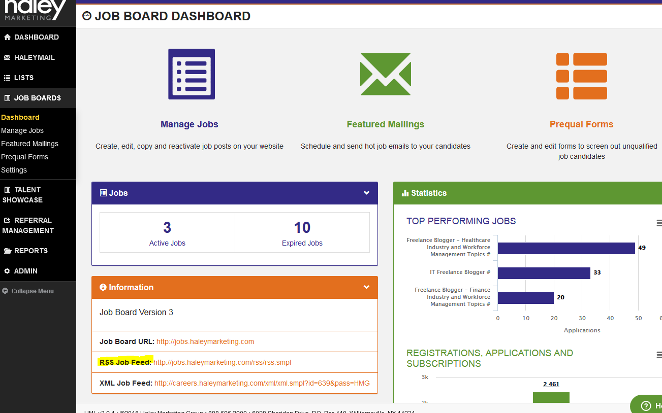The image size is (662, 413).
Task: Click the 'RSS Job Feed:' highlighted label
Action: (125, 362)
